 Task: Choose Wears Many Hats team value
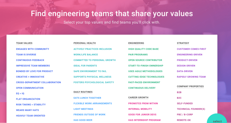[28, 110]
